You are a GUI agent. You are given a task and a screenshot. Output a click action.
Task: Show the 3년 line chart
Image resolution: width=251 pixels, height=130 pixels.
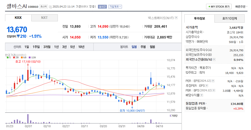pos(64,47)
